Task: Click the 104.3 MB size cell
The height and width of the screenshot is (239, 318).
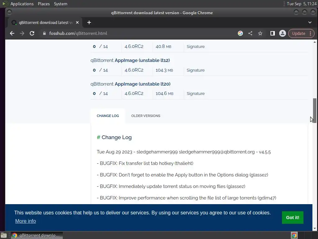Action: pos(164,70)
